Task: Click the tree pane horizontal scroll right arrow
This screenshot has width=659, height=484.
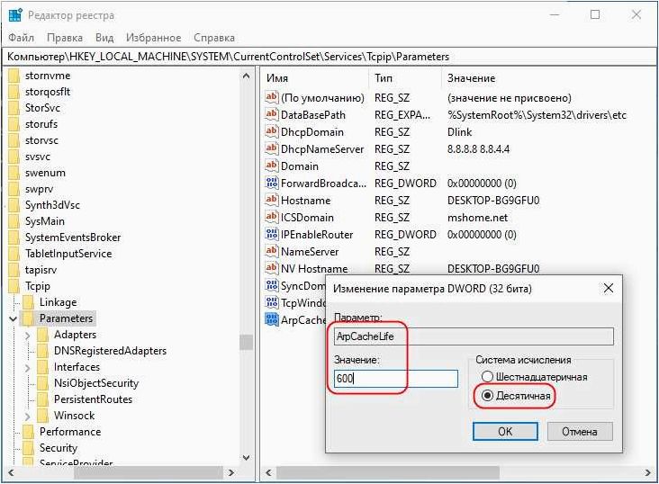Action: tap(230, 472)
